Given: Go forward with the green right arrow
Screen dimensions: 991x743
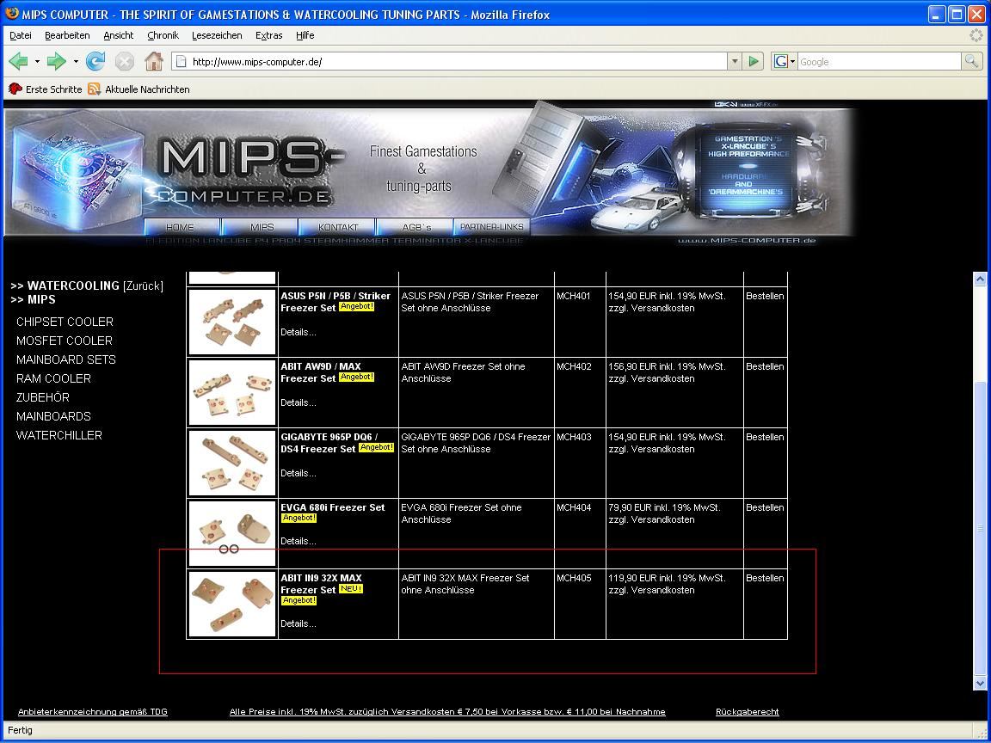Looking at the screenshot, I should 57,61.
